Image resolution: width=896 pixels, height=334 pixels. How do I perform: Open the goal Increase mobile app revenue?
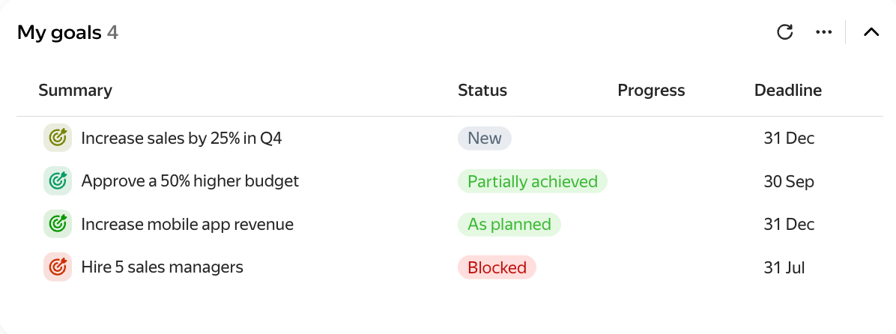187,224
